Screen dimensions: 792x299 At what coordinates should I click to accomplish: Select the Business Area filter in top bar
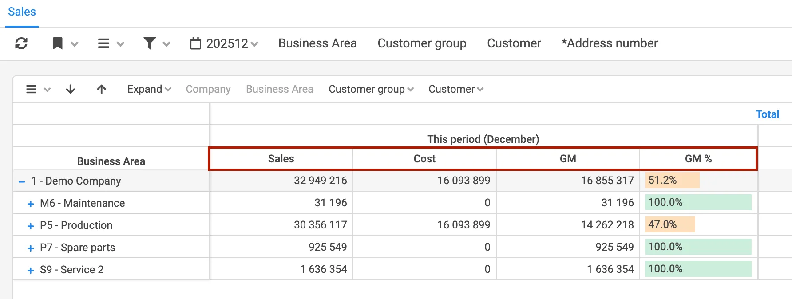[x=317, y=43]
